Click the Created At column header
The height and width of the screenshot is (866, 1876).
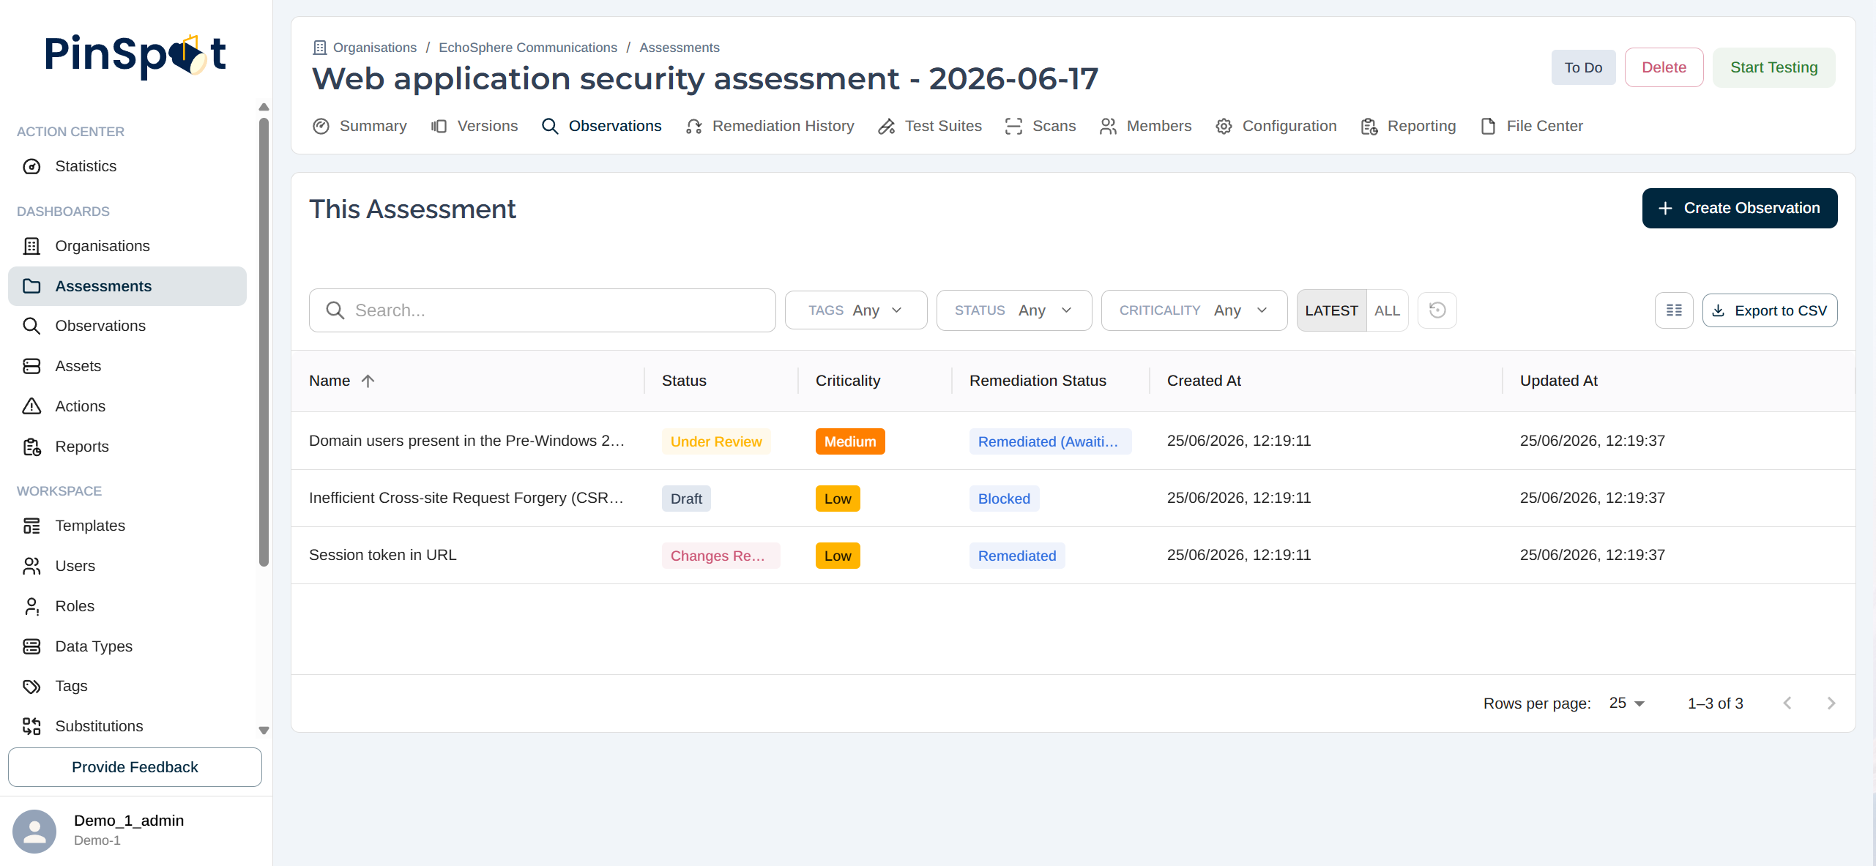[1204, 381]
